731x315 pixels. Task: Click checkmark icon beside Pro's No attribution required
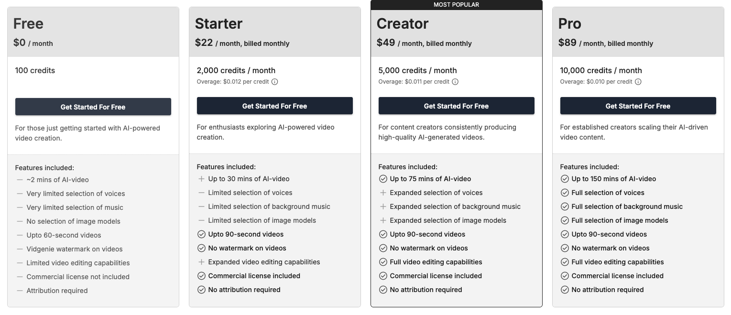click(565, 290)
